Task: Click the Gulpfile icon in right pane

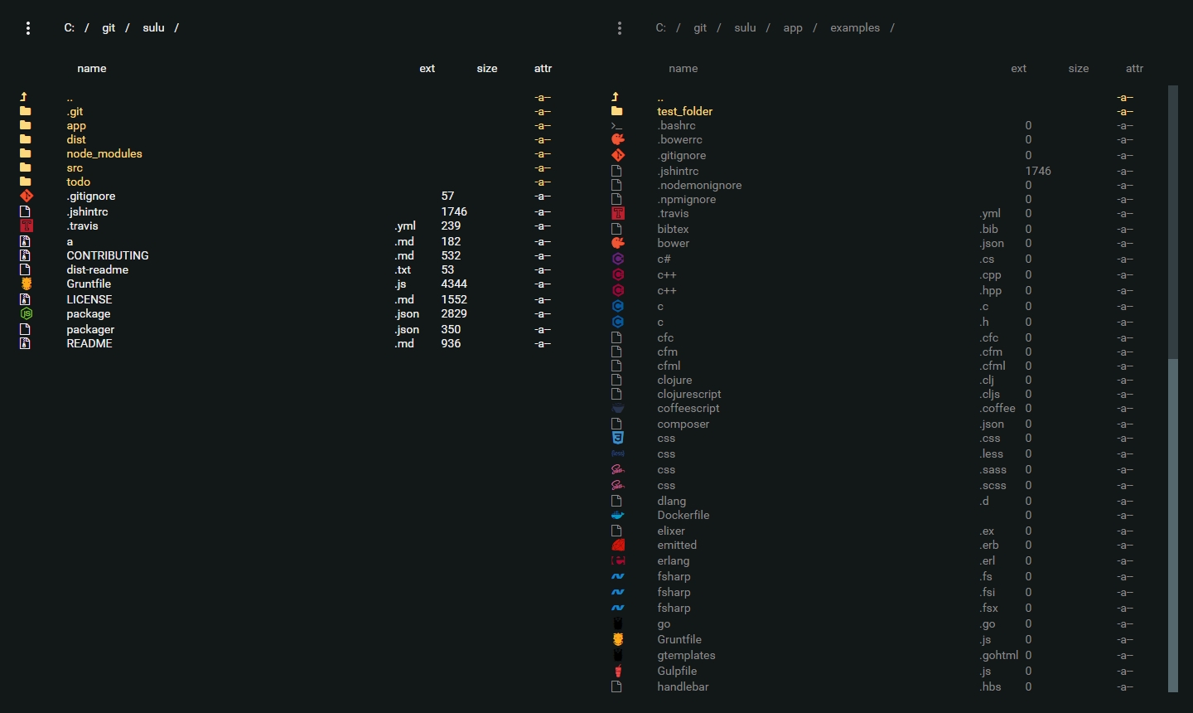Action: pyautogui.click(x=617, y=671)
